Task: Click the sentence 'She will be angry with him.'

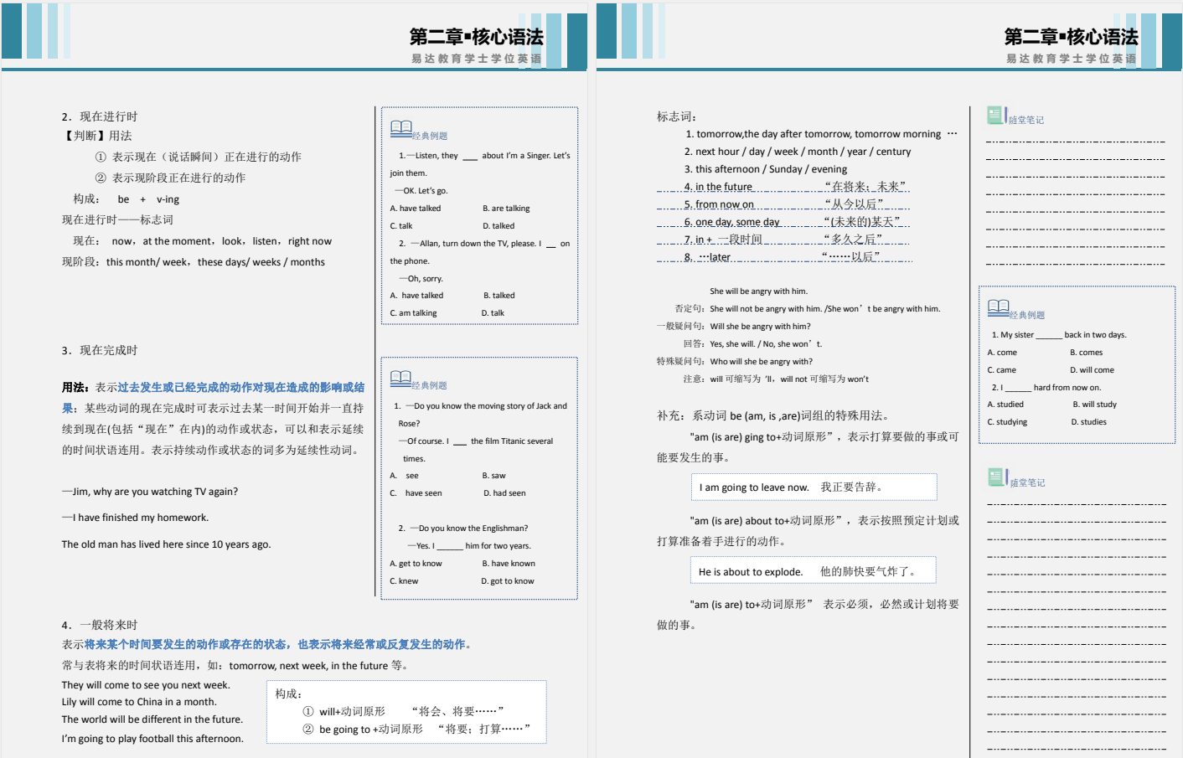Action: [x=758, y=291]
